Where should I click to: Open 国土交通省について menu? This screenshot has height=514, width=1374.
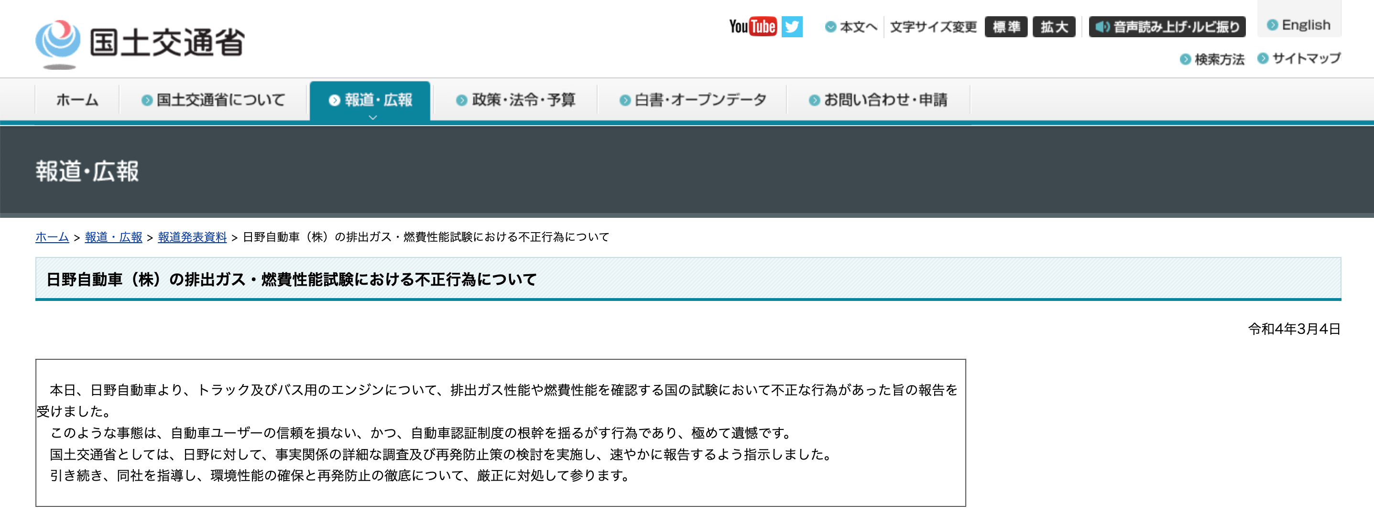pos(213,100)
